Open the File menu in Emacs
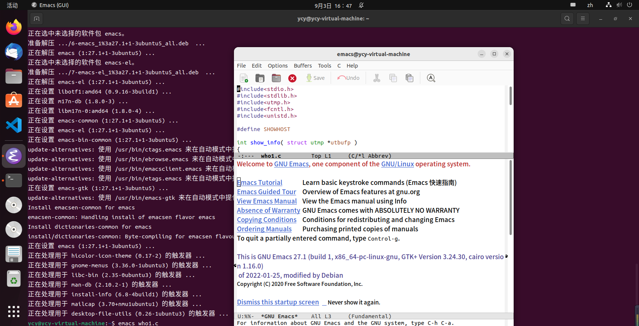The height and width of the screenshot is (326, 639). [x=241, y=66]
